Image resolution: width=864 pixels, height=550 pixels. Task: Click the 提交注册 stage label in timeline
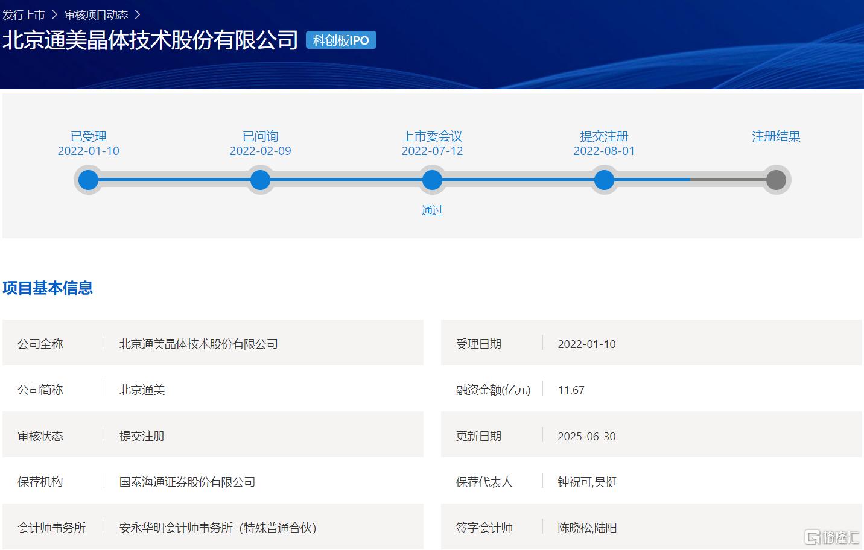coord(604,136)
